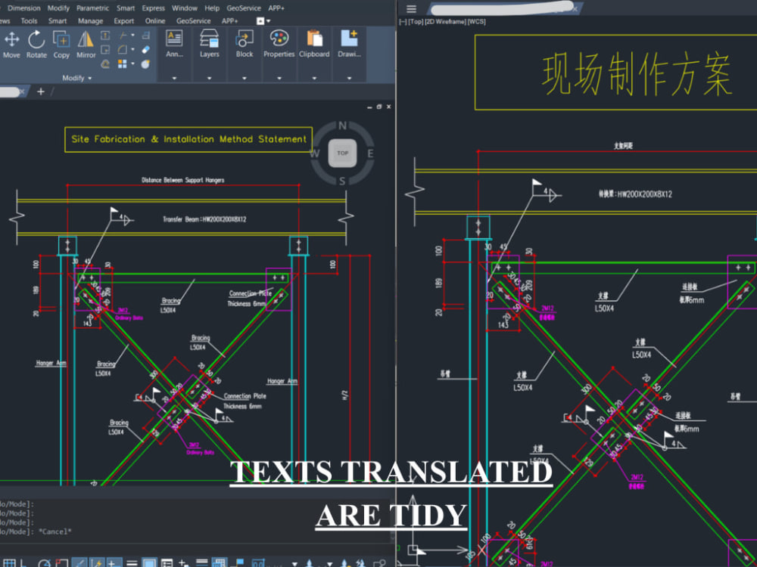Image resolution: width=757 pixels, height=567 pixels.
Task: Expand the Layers panel arrow
Action: pyautogui.click(x=209, y=78)
